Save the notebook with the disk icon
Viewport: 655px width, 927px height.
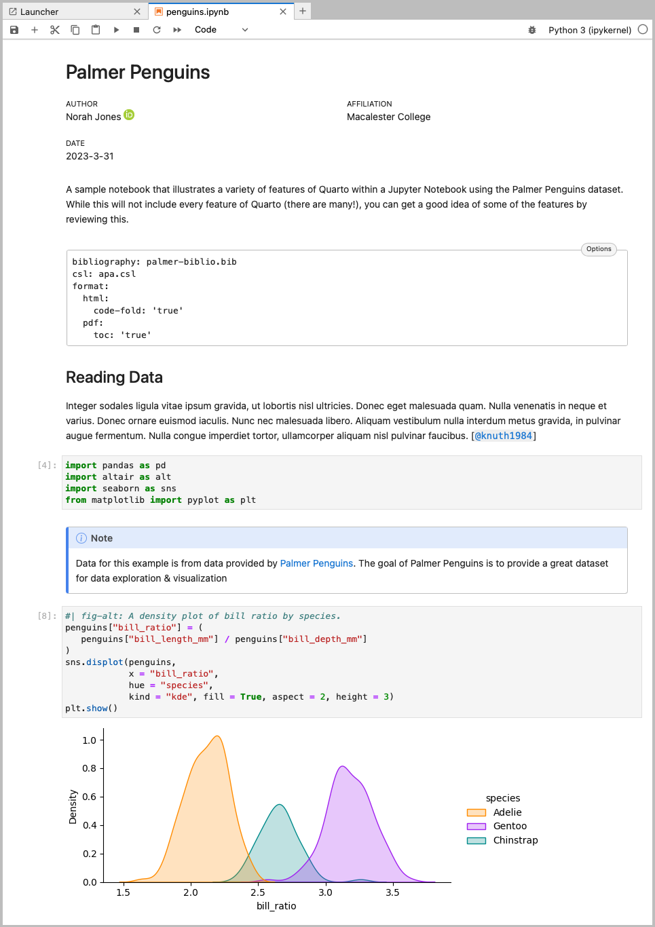(14, 30)
